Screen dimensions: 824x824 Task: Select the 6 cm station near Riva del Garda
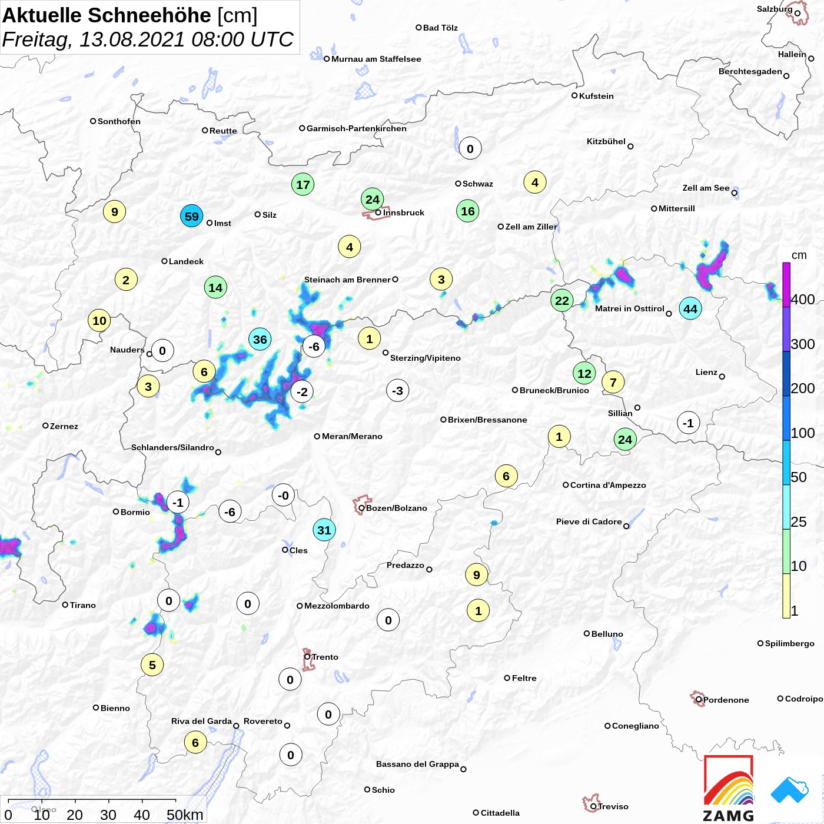tap(195, 742)
